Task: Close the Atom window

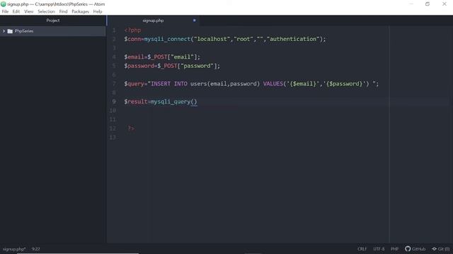Action: [445, 4]
